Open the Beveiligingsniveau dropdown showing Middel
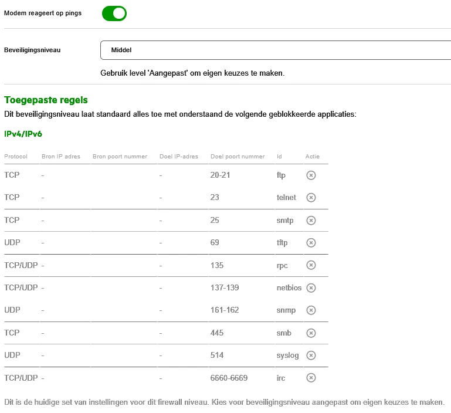Viewport: 451px width, 413px height. pyautogui.click(x=276, y=50)
